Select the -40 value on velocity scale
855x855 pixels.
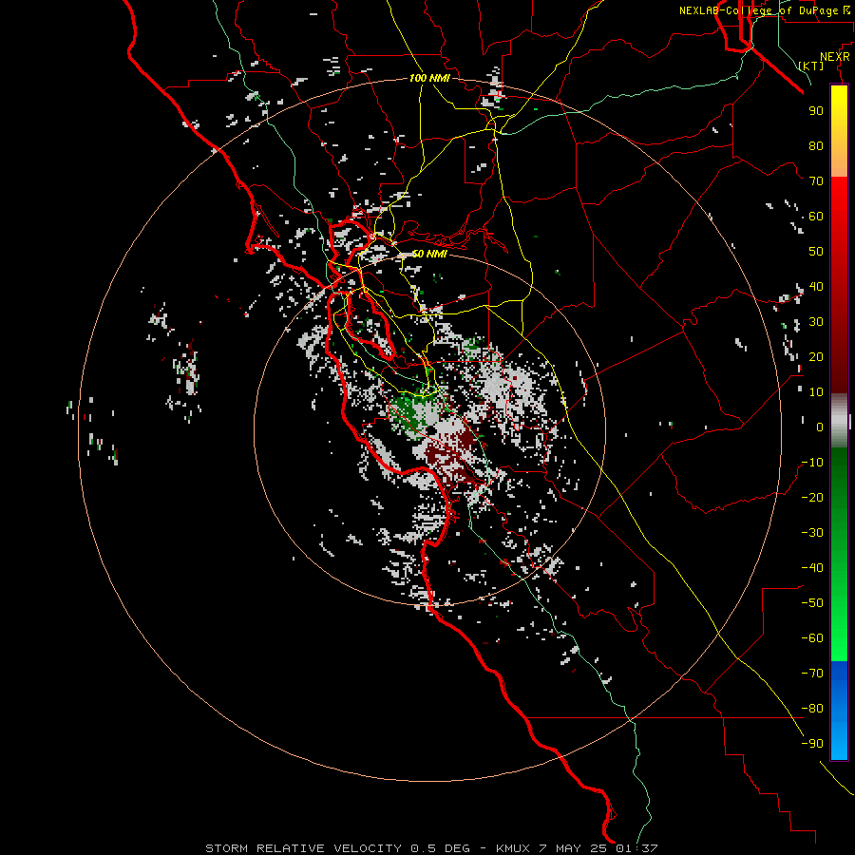pos(812,568)
